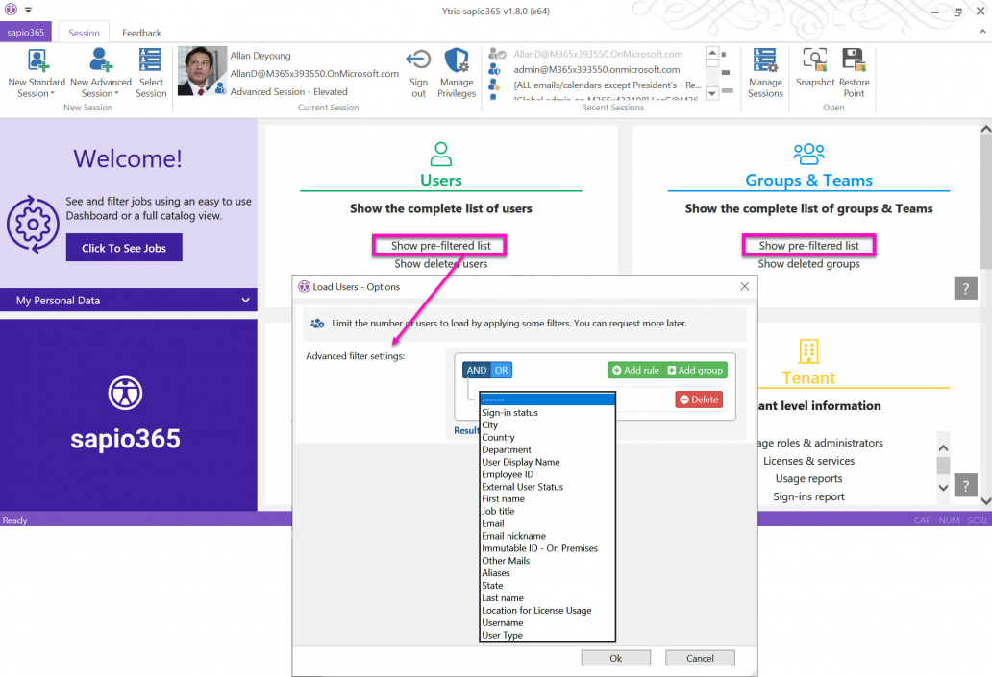Select Country from filter dropdown
The image size is (992, 677).
coord(547,438)
